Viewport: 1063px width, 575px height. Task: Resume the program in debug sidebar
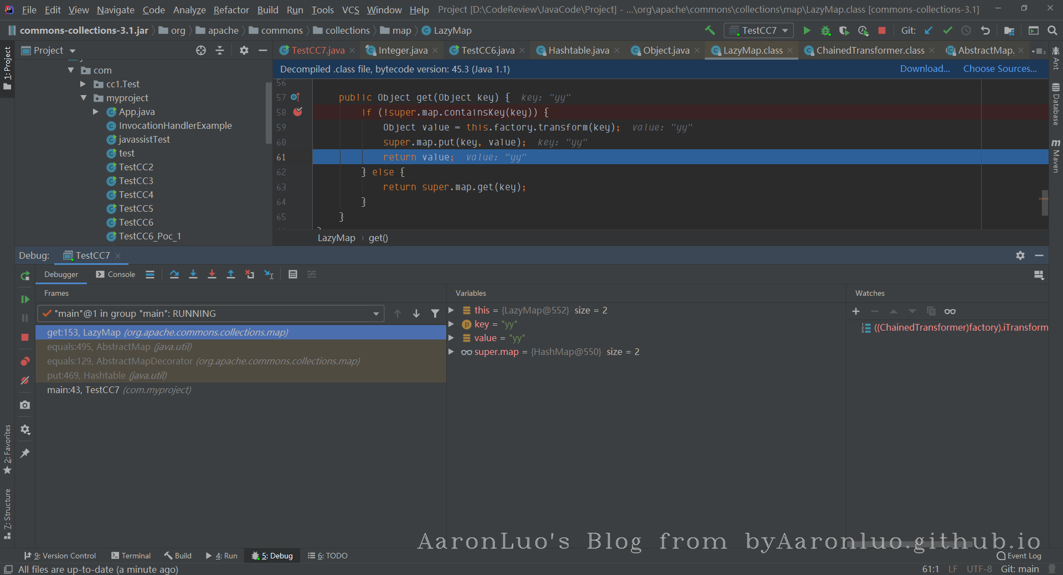point(25,299)
